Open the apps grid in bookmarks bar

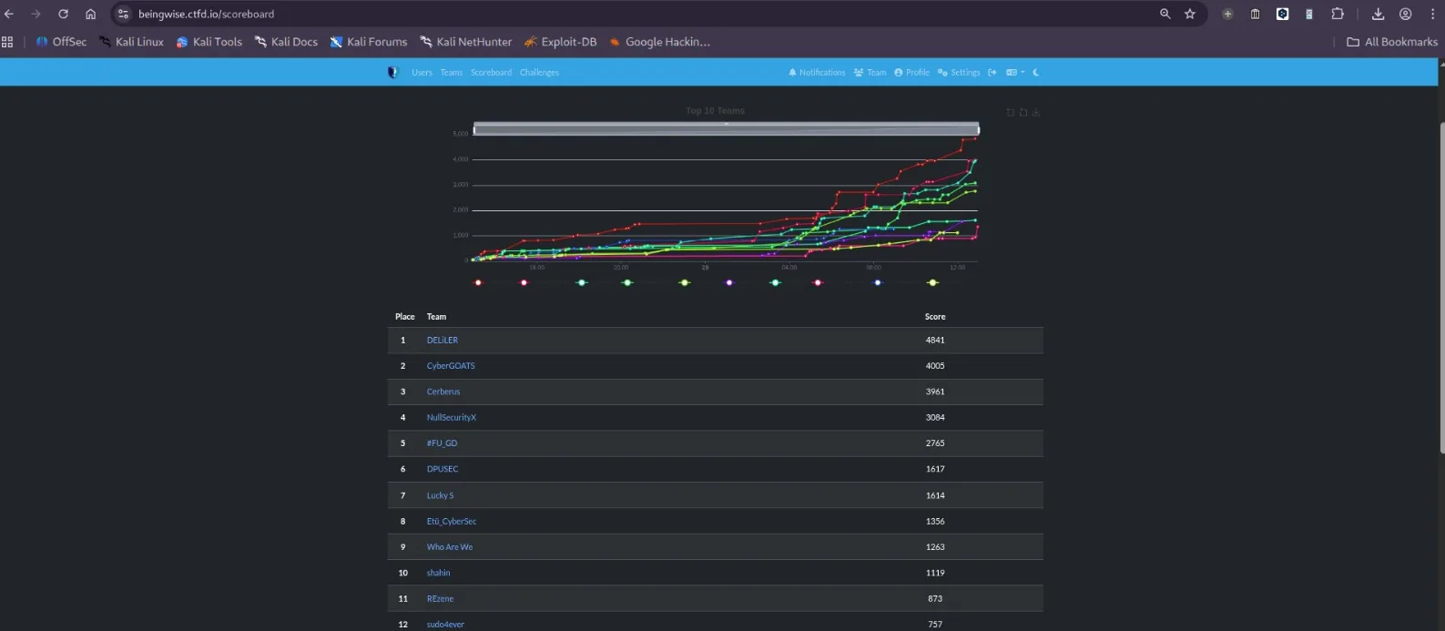[x=7, y=42]
